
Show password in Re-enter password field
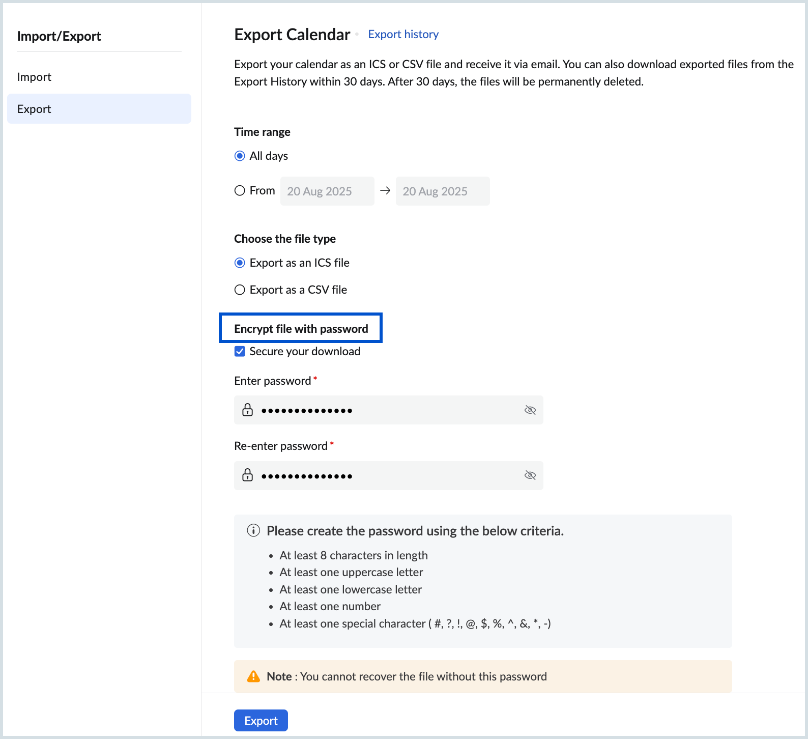[530, 475]
